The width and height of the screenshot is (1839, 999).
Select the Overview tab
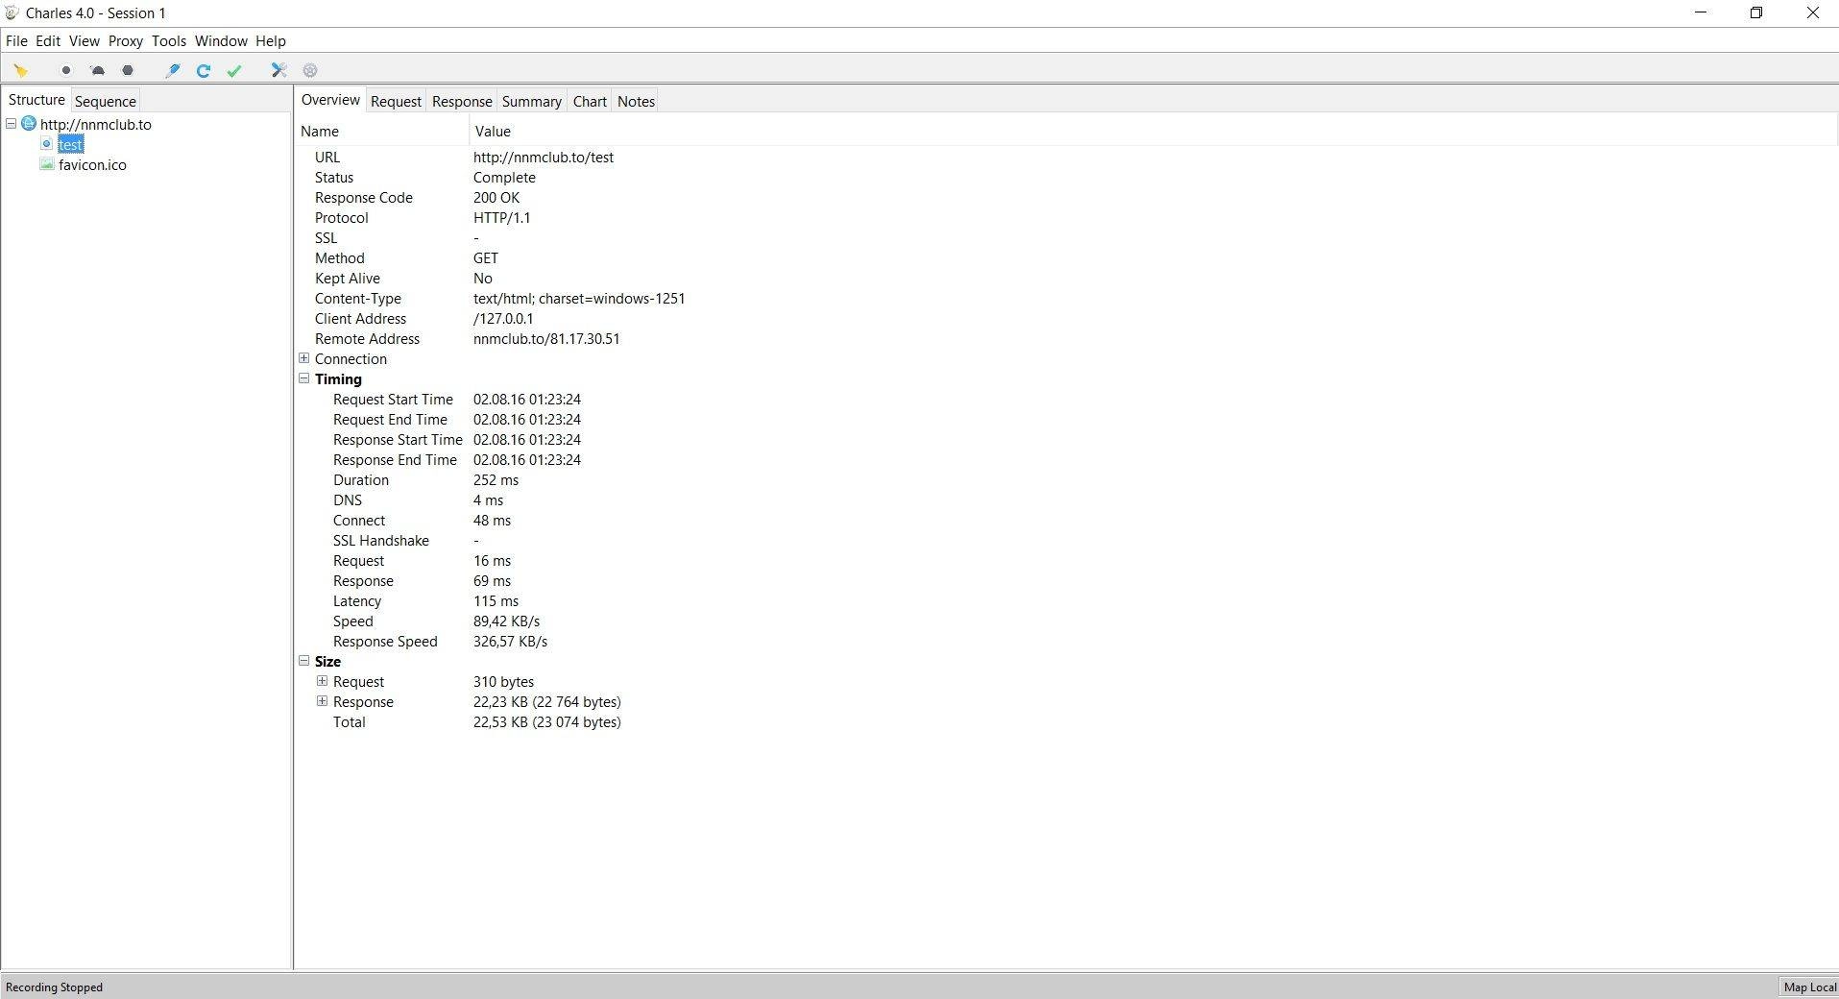point(330,100)
